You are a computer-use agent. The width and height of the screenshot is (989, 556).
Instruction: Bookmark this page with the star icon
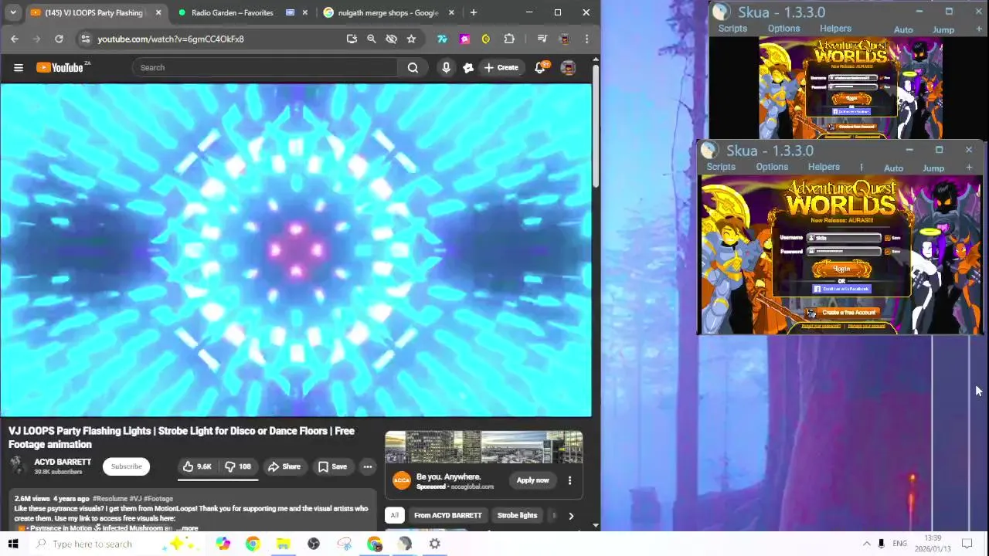411,39
